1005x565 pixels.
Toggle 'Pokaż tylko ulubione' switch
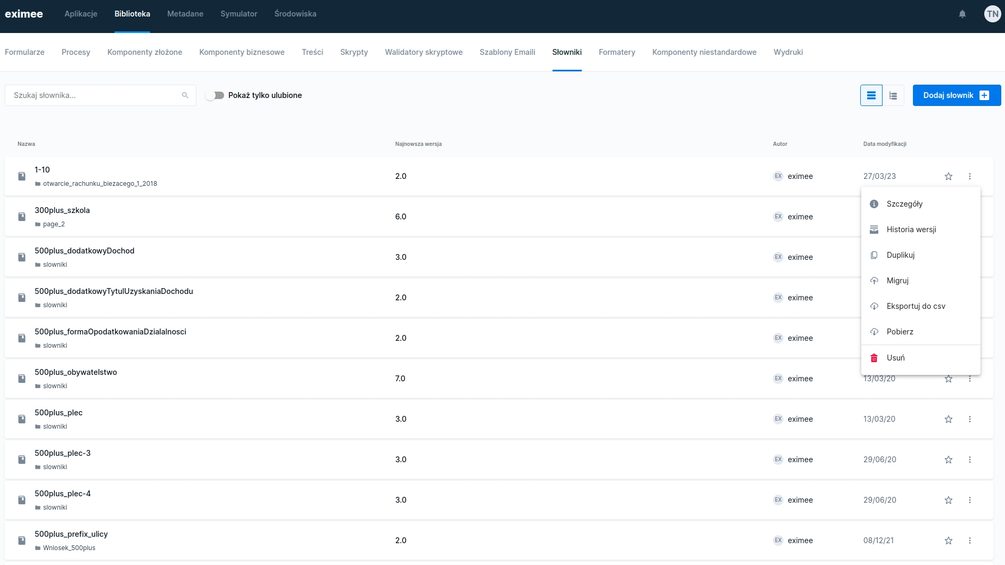(215, 95)
